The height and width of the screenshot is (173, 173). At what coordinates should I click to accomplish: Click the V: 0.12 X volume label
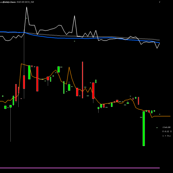(x=167, y=131)
